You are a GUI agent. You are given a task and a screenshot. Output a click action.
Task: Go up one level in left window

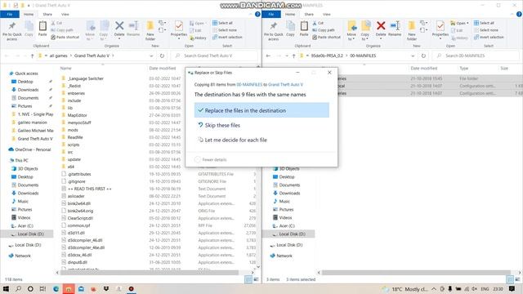coord(32,56)
